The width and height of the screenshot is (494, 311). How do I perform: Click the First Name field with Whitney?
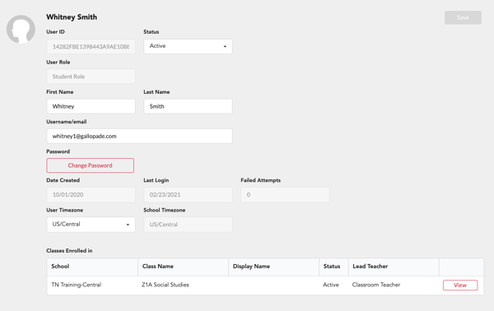click(91, 106)
